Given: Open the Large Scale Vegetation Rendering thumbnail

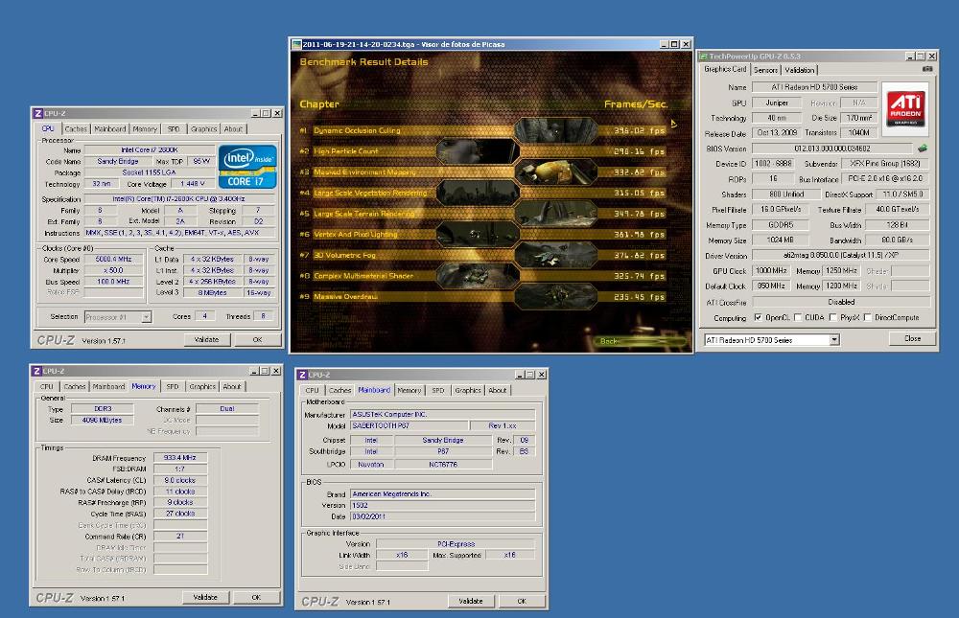Looking at the screenshot, I should coord(478,193).
